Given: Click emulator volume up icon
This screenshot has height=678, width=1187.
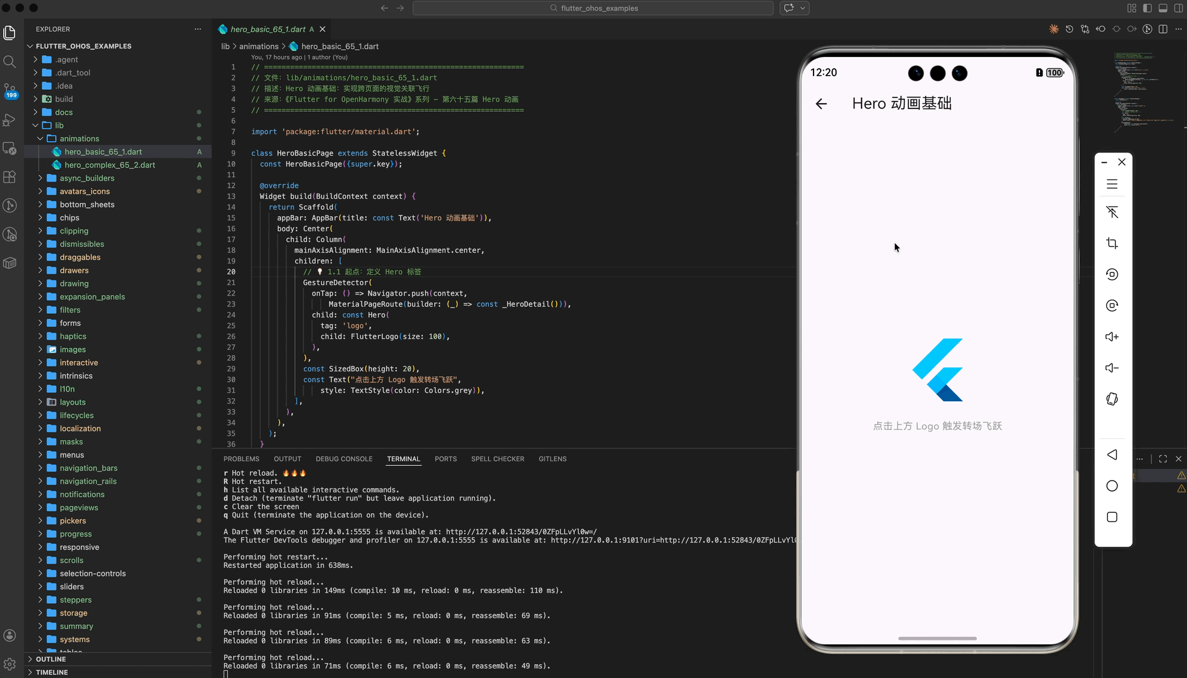Looking at the screenshot, I should 1111,337.
